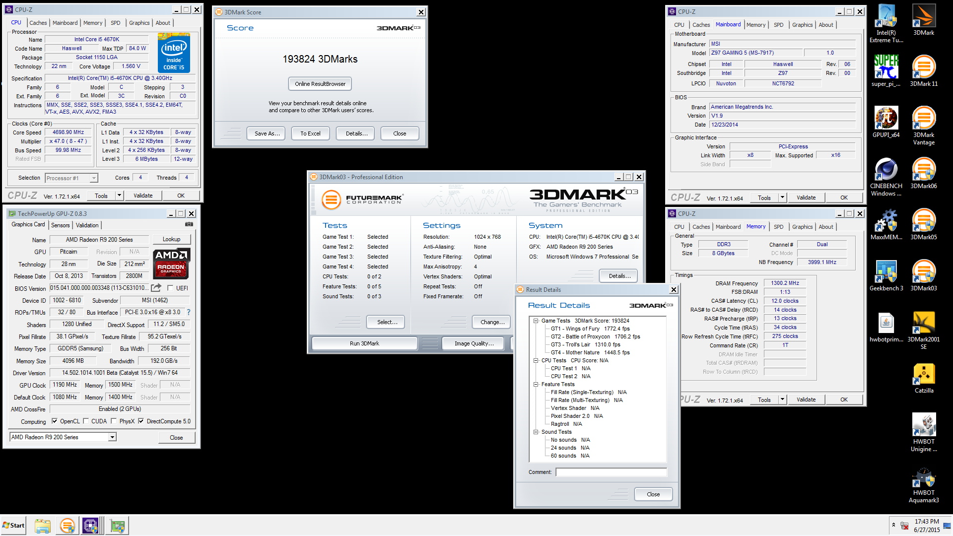
Task: Click Change button under Settings
Action: (x=492, y=322)
